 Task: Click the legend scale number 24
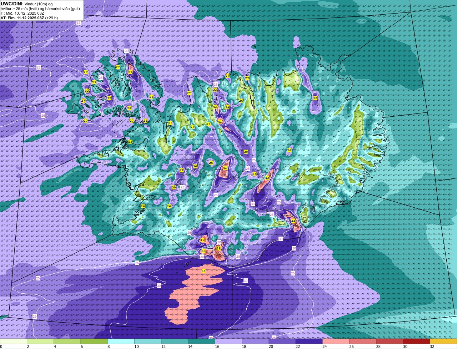[325, 347]
